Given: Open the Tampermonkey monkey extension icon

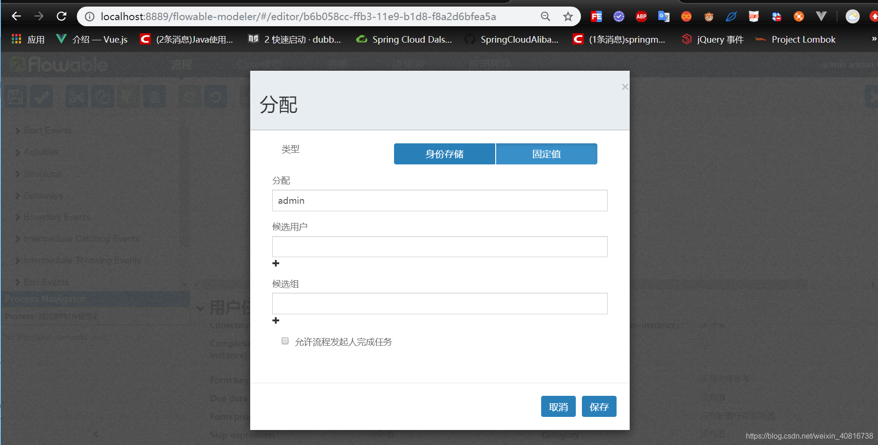Looking at the screenshot, I should 708,16.
